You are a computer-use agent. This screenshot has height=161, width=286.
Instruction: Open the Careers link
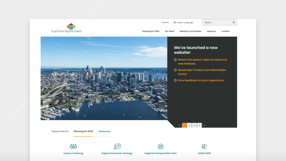click(x=165, y=22)
